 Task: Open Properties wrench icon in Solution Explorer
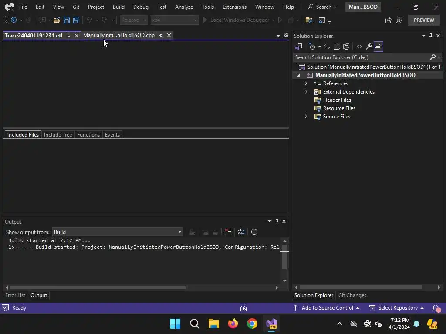click(368, 47)
